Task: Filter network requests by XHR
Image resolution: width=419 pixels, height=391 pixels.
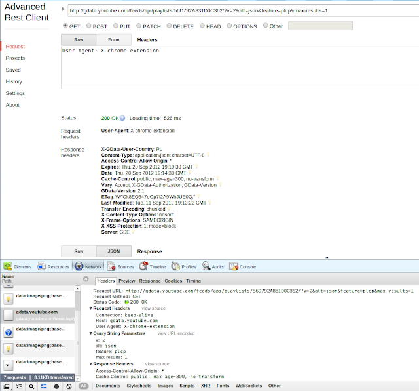Action: 206,386
